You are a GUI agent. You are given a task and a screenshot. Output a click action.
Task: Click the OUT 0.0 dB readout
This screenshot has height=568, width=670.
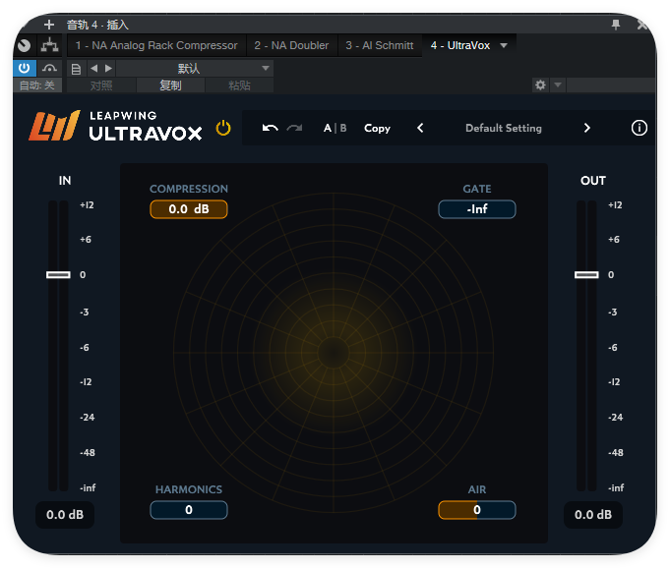click(x=593, y=515)
